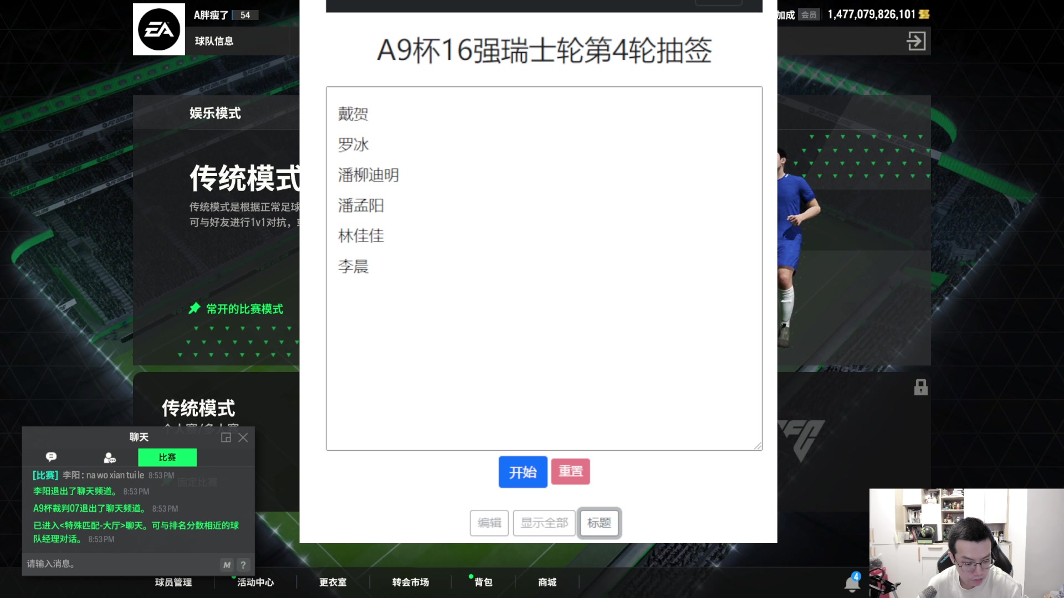Viewport: 1064px width, 598px height.
Task: Click 显示全部 to show all entries
Action: (544, 523)
